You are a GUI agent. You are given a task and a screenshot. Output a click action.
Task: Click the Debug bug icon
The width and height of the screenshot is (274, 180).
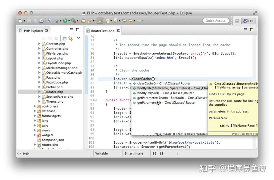tap(57, 21)
